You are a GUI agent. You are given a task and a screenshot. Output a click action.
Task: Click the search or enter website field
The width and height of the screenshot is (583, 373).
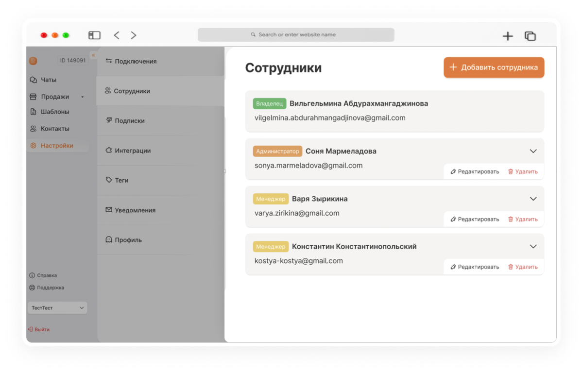click(296, 35)
